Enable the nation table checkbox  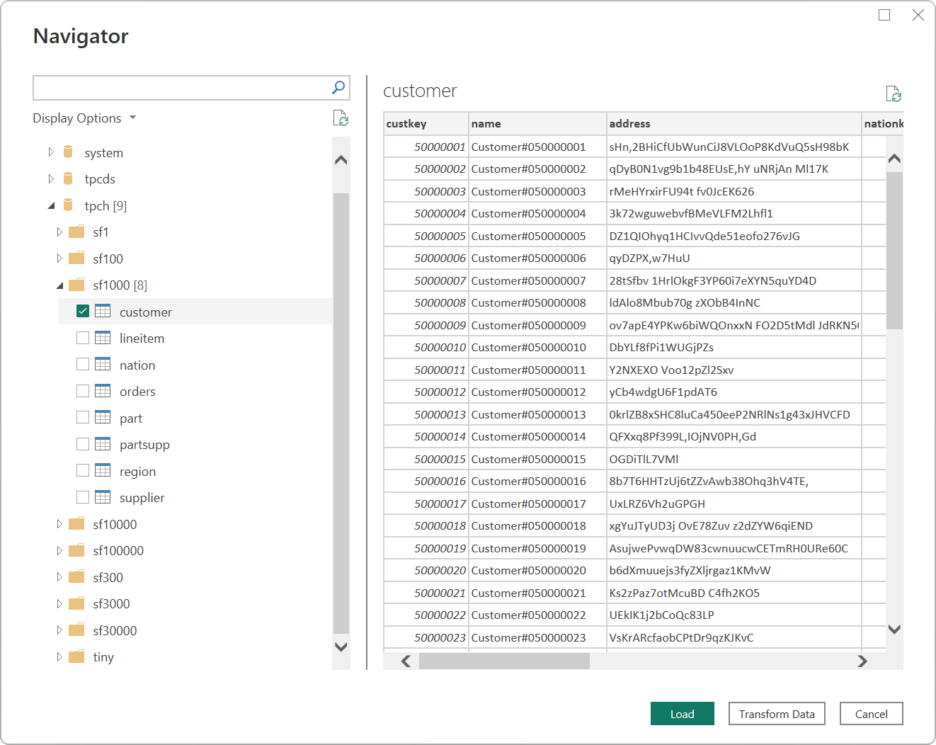83,365
